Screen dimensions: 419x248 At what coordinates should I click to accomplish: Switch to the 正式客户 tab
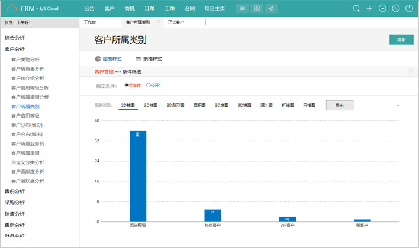[x=176, y=22]
